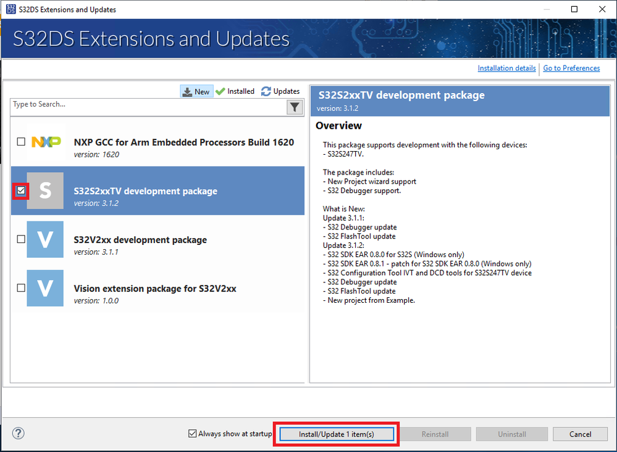Click the NXP logo of GCC package
Screen dimensions: 617x452
(x=46, y=142)
